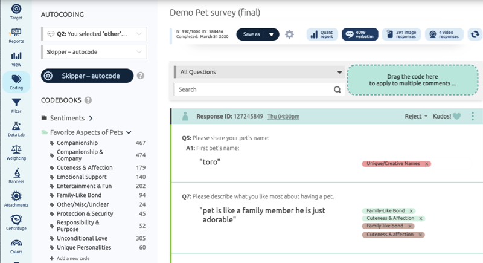Run the Skipper – autocode button
The height and width of the screenshot is (263, 483).
click(x=87, y=76)
